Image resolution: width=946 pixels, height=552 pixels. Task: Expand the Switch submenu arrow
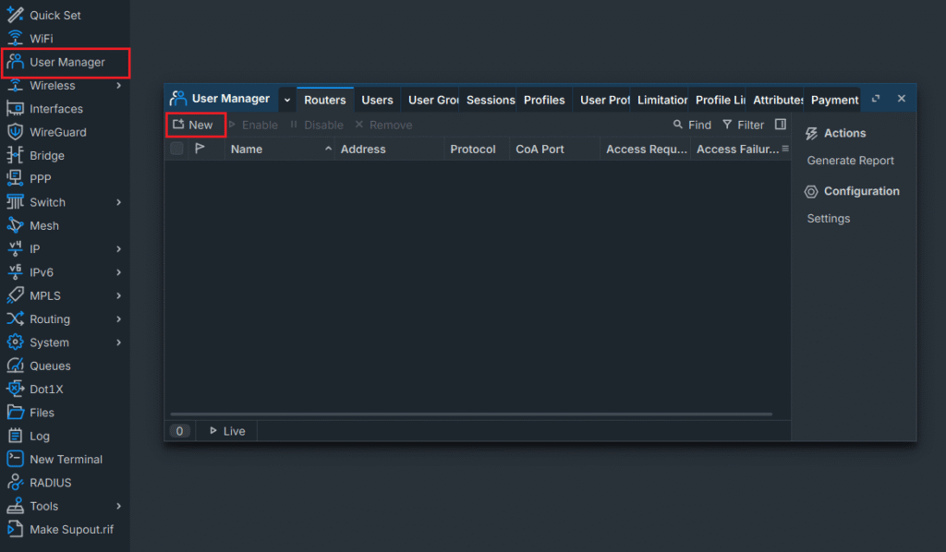pyautogui.click(x=119, y=202)
